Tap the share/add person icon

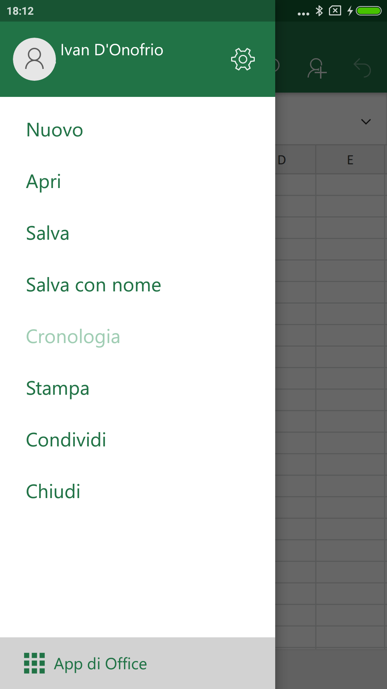coord(317,68)
